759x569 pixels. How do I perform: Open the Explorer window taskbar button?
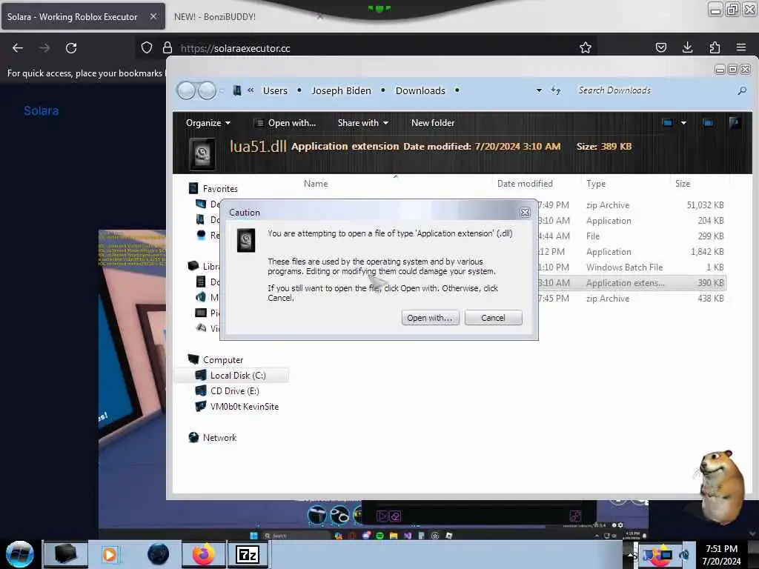tap(65, 554)
